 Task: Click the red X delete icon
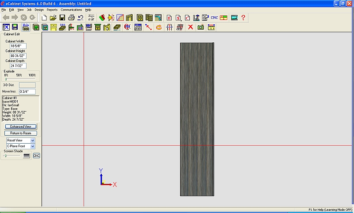(190, 27)
